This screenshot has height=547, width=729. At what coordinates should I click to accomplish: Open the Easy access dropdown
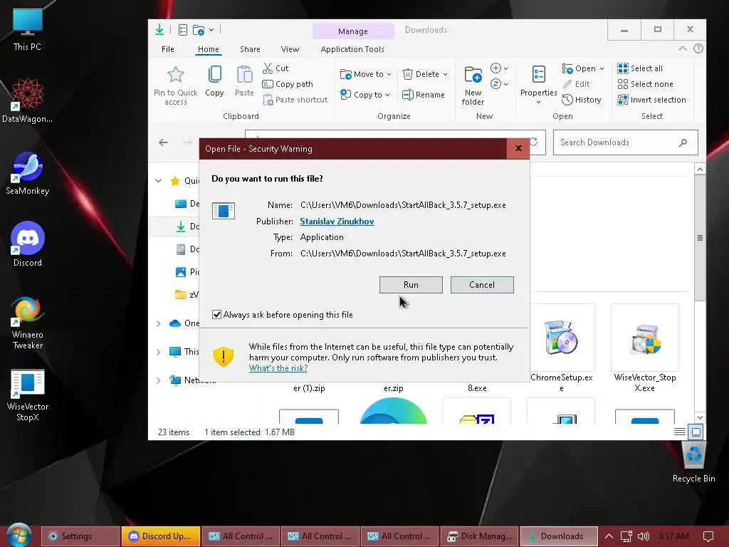499,84
